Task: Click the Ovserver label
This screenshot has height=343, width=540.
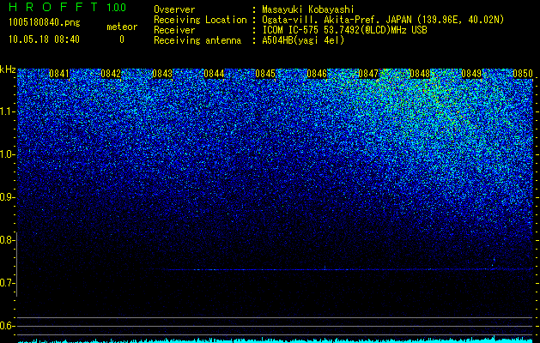Action: pos(174,9)
